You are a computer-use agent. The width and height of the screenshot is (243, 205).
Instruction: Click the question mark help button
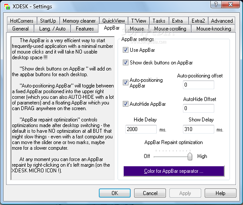[x=216, y=4]
